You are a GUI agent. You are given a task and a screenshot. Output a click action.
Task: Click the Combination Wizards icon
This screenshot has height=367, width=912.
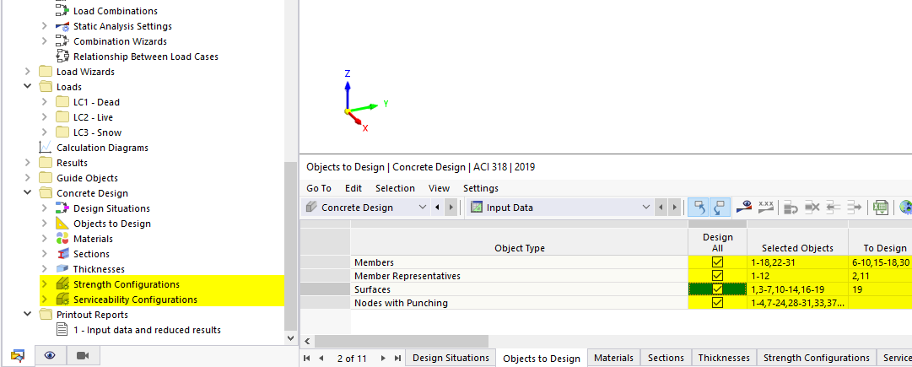point(62,41)
